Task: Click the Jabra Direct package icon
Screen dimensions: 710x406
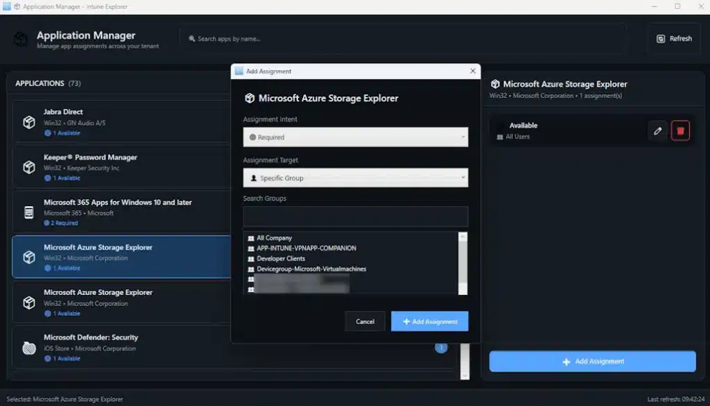Action: [x=29, y=122]
